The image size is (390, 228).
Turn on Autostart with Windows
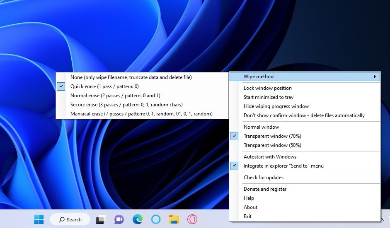pos(270,157)
